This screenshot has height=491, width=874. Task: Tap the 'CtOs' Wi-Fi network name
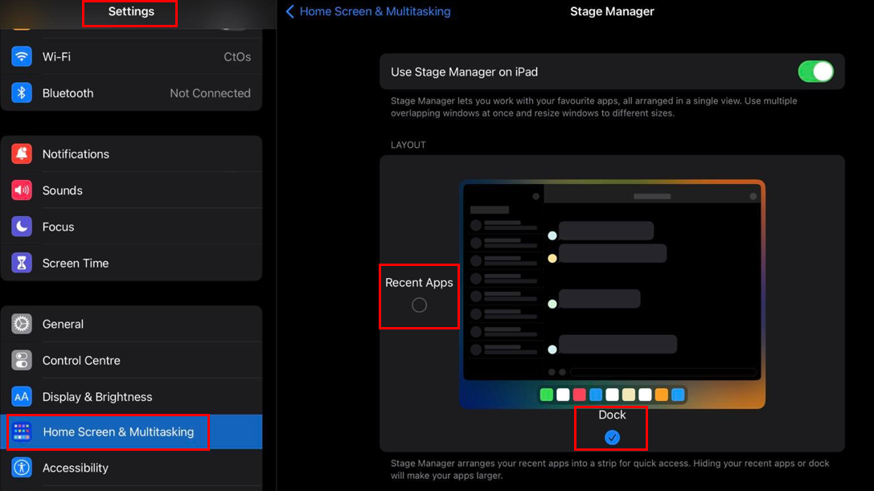pyautogui.click(x=237, y=57)
